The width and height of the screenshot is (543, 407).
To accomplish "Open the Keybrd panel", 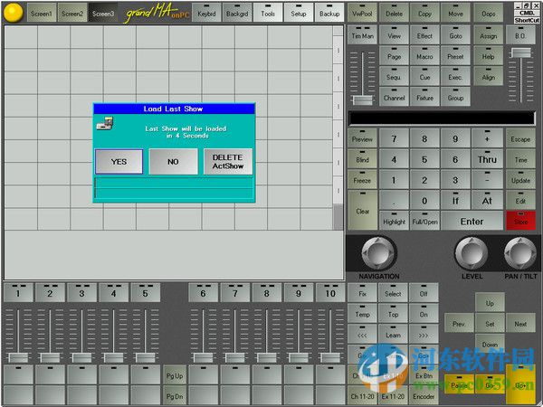I will (x=206, y=14).
